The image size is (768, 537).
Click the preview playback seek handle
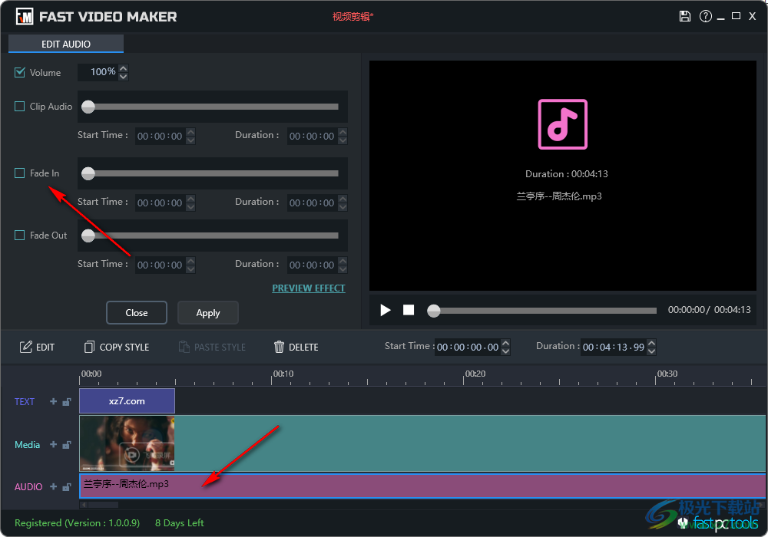pyautogui.click(x=433, y=311)
